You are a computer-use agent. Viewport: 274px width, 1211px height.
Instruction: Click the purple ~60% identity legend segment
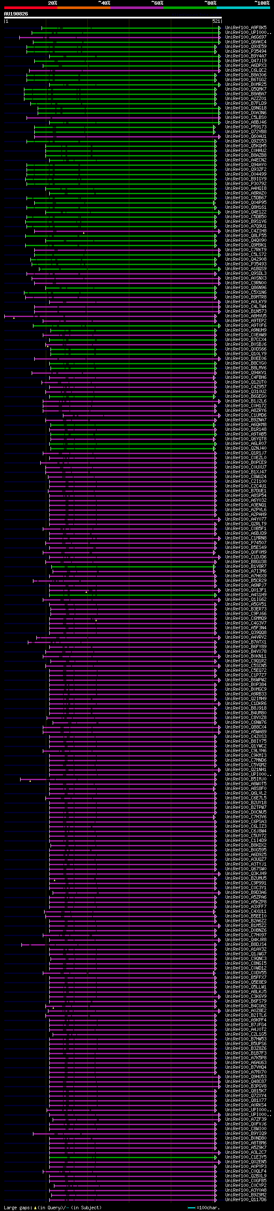tap(137, 8)
